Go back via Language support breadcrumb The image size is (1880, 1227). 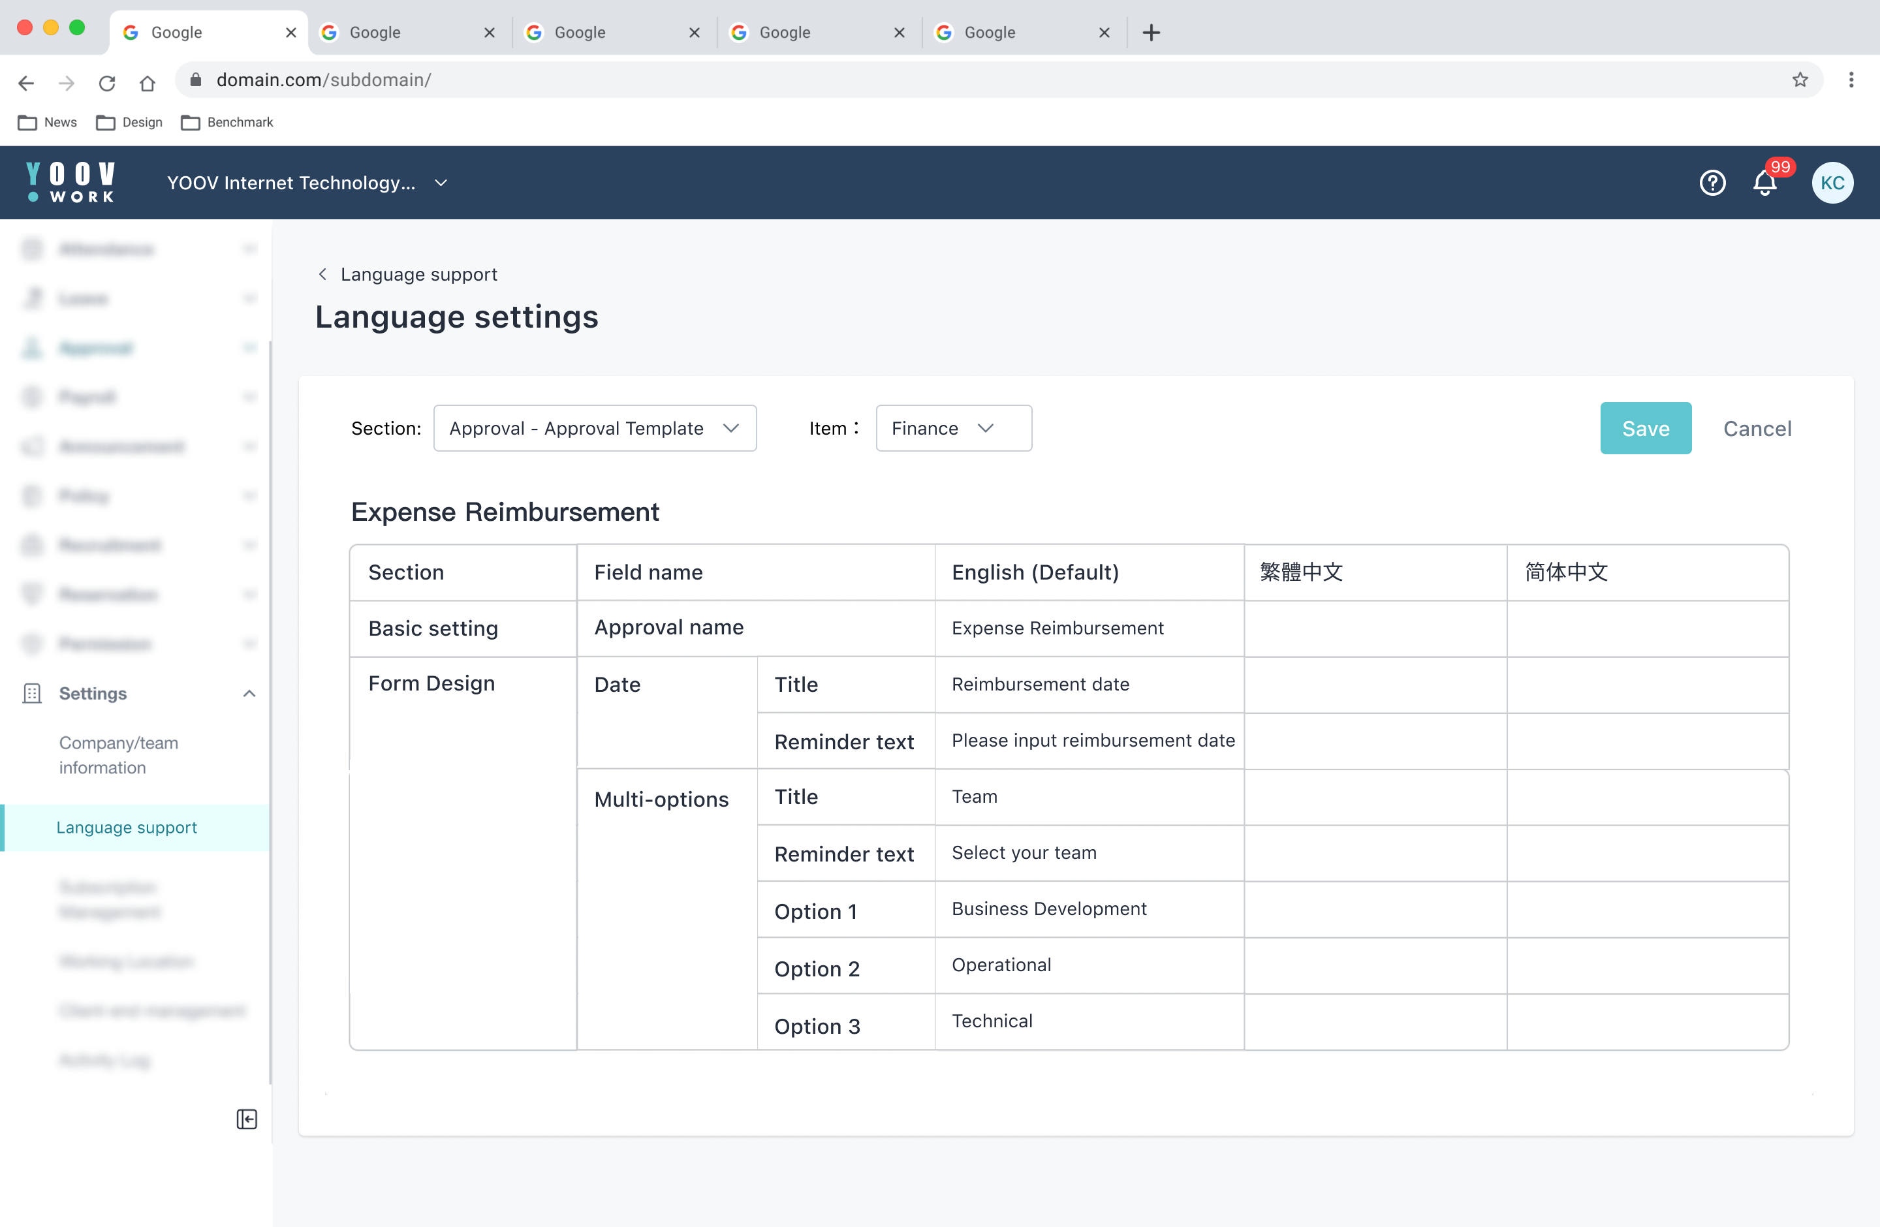click(418, 274)
